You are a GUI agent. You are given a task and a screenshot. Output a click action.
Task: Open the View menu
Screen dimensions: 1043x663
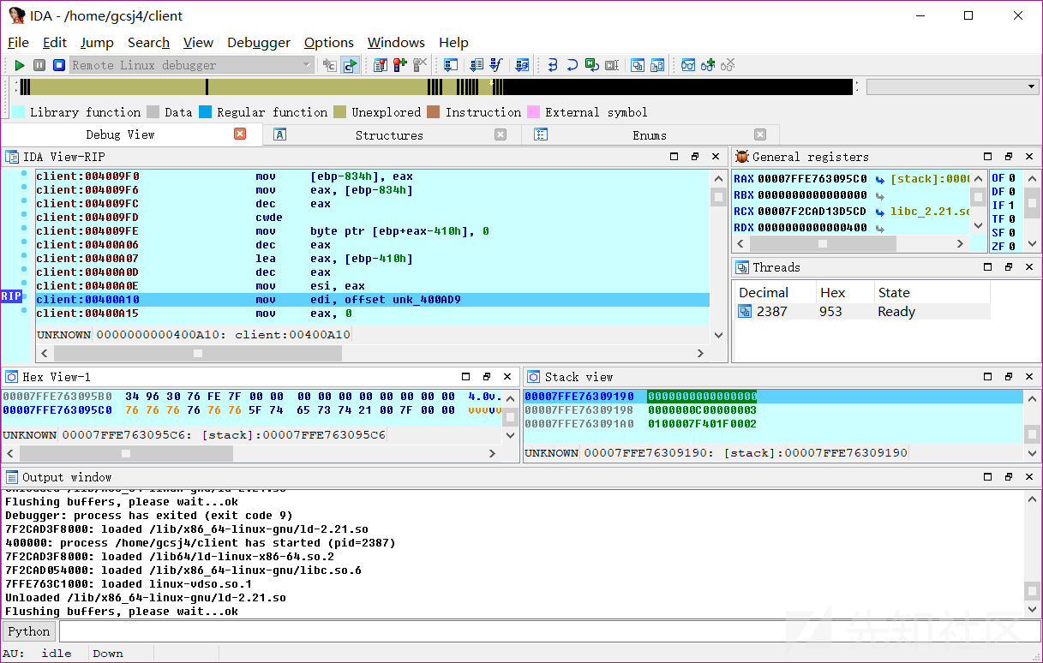click(x=198, y=42)
